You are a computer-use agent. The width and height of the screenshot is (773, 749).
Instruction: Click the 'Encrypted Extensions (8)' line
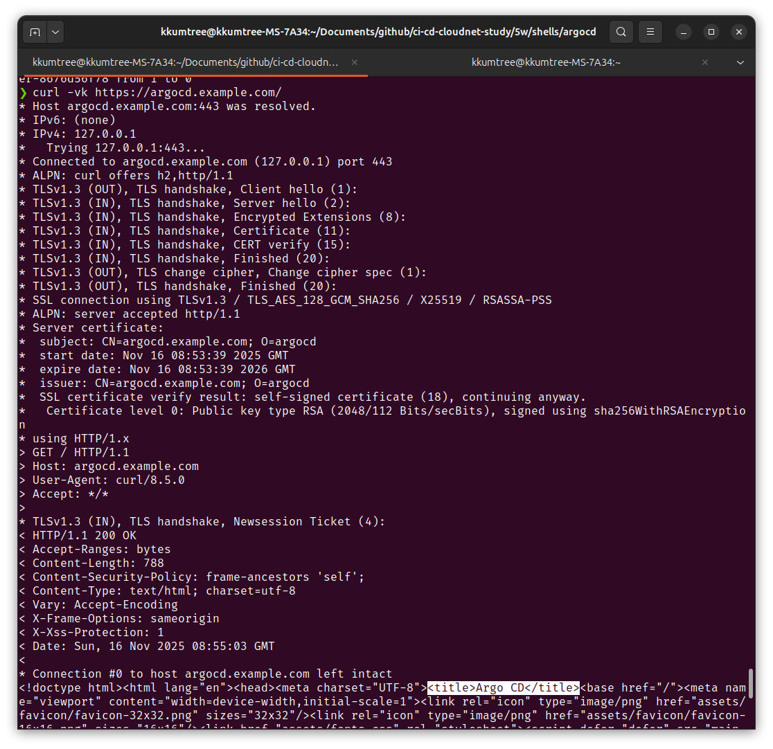[x=212, y=217]
